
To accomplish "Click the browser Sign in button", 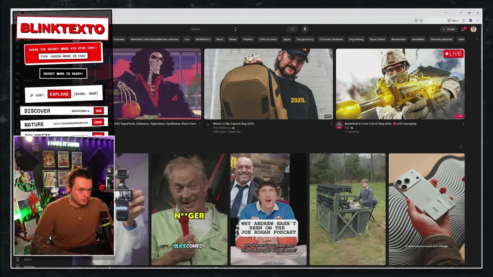I will click(453, 20).
